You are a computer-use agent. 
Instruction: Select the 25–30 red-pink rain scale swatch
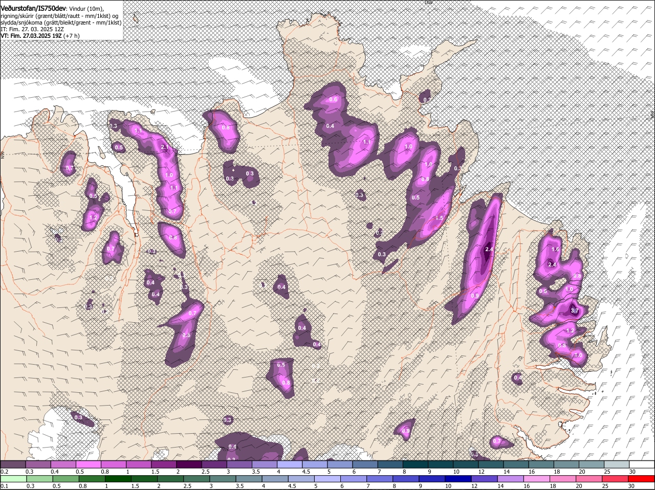pyautogui.click(x=616, y=479)
